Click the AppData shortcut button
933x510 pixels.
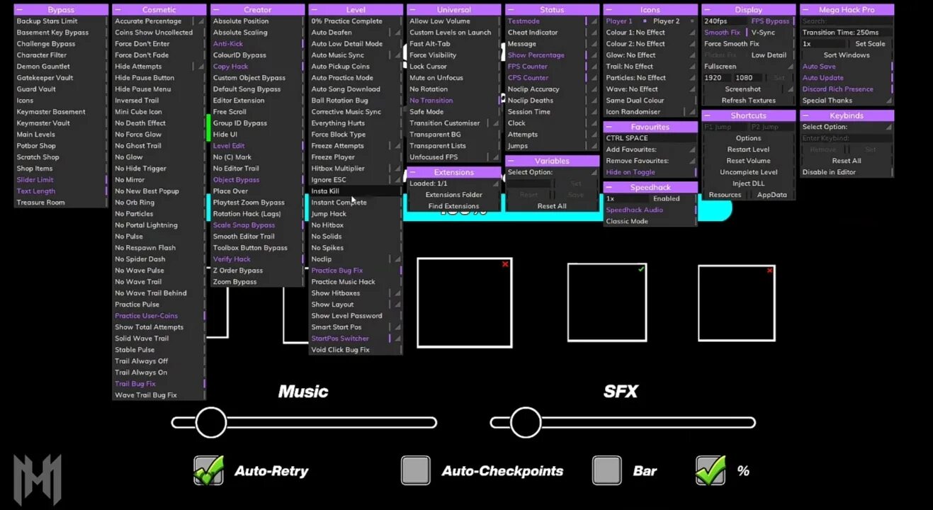[x=771, y=195]
